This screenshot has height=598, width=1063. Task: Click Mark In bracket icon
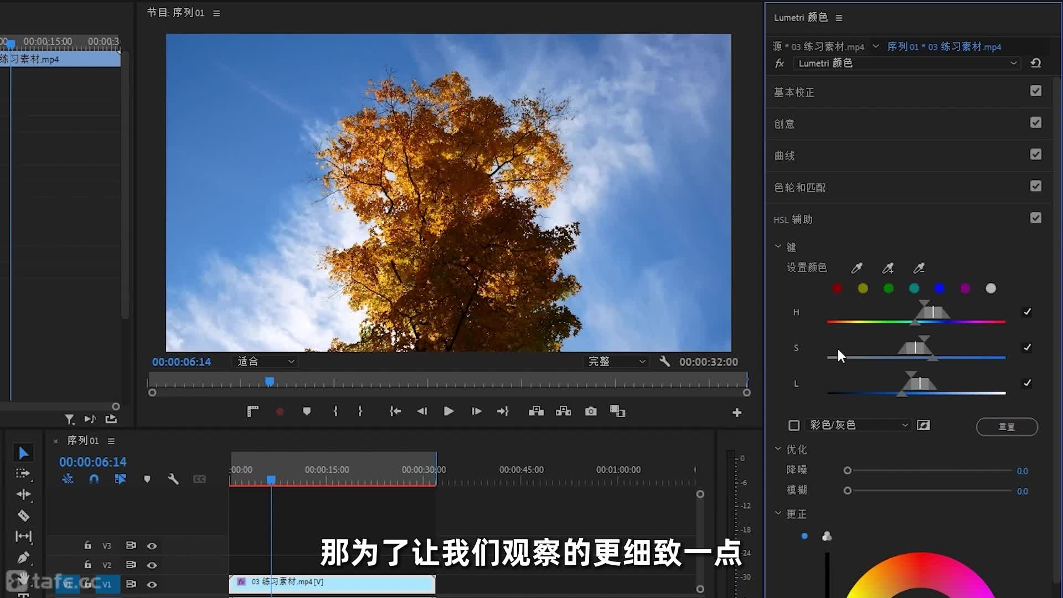coord(336,411)
